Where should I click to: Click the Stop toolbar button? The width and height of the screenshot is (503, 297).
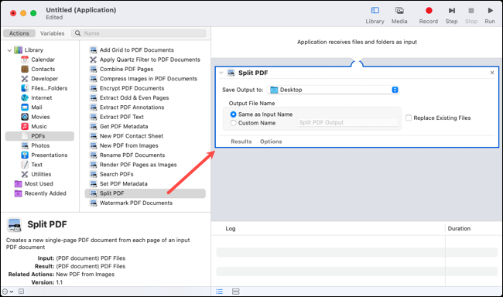click(471, 15)
